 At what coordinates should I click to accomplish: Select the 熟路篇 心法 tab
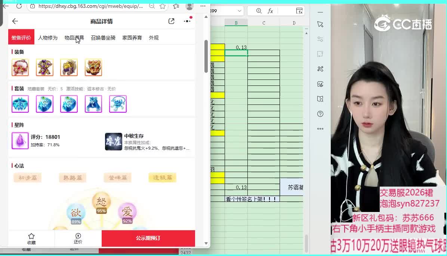tap(73, 178)
